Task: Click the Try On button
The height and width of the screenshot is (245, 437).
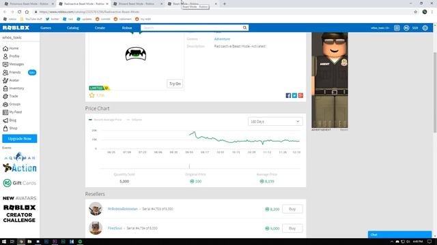Action: point(175,84)
